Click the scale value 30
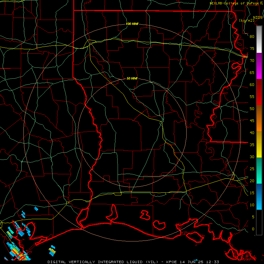 252,157
